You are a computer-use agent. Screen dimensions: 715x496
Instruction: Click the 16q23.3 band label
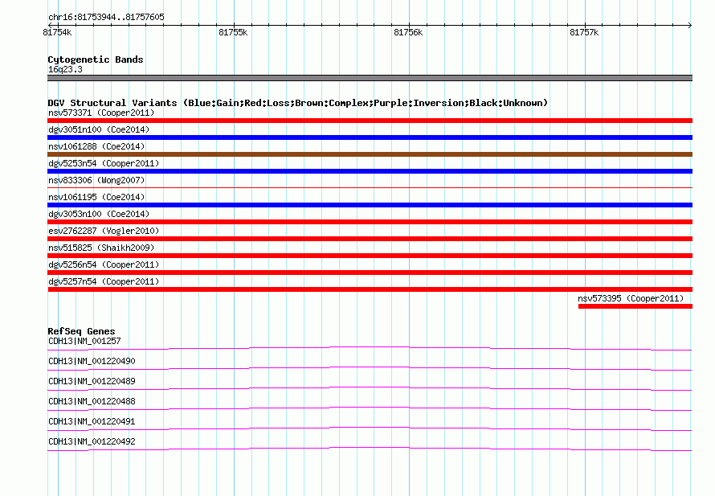coord(65,69)
